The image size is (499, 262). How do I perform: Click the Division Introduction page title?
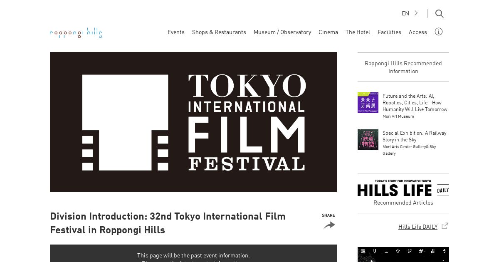point(168,223)
